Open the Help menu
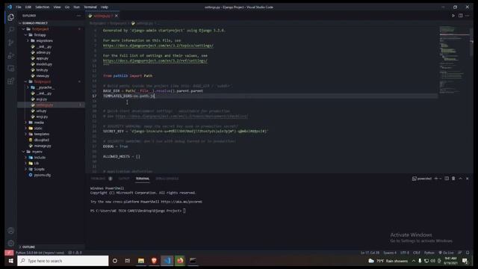478x269 pixels. click(x=105, y=7)
